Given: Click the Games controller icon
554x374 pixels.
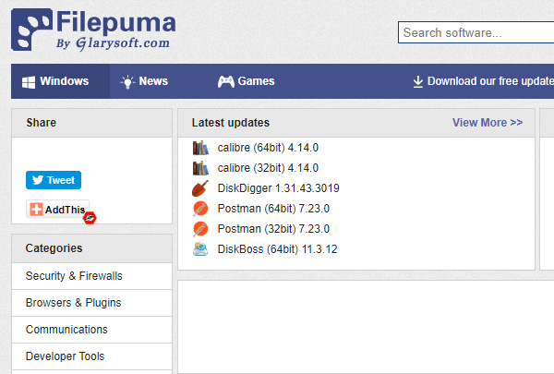Looking at the screenshot, I should click(x=226, y=81).
